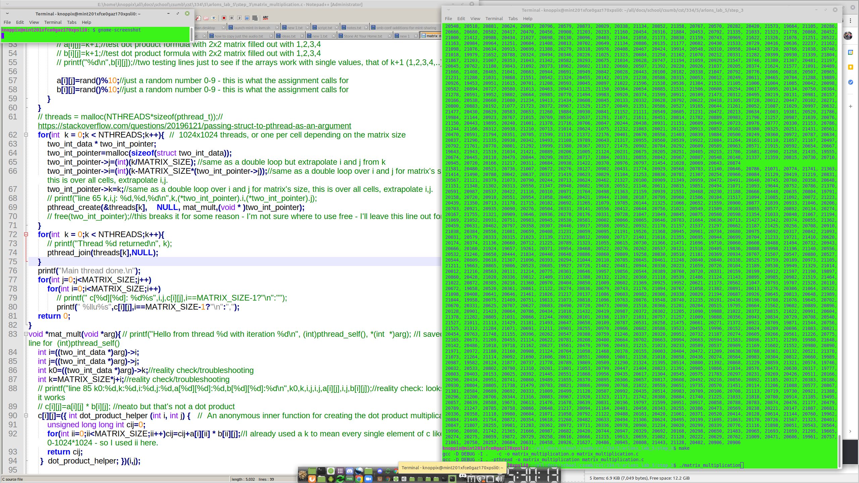Open the Tabs menu in small terminal

[71, 22]
